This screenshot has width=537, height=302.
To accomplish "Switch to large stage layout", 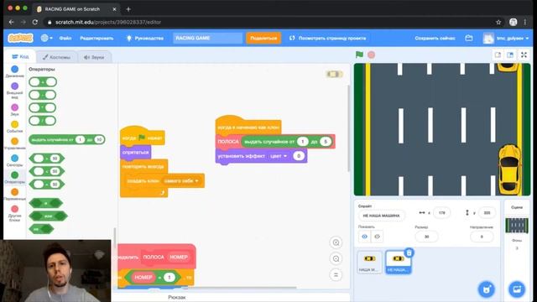I will click(510, 55).
